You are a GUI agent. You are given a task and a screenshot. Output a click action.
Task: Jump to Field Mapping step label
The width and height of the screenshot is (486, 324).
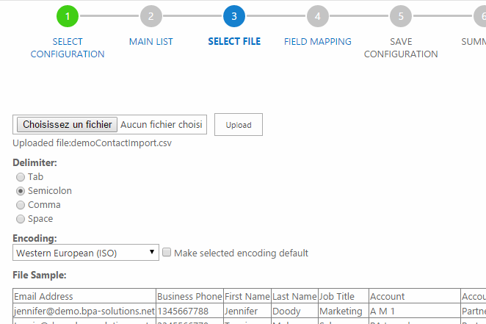click(x=318, y=42)
